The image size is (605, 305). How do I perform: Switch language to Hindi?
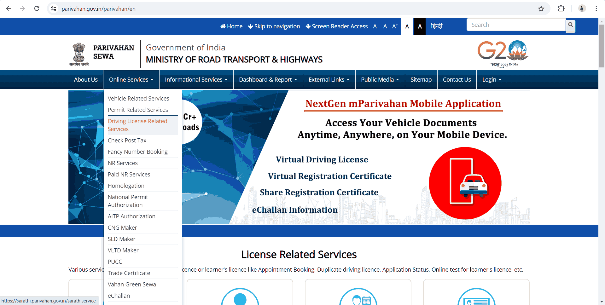[437, 26]
